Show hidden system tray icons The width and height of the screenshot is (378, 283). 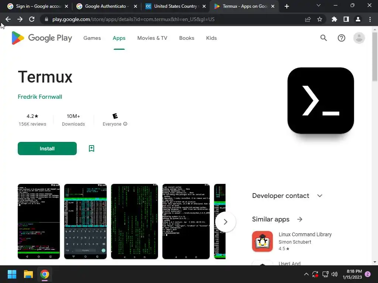pyautogui.click(x=306, y=274)
